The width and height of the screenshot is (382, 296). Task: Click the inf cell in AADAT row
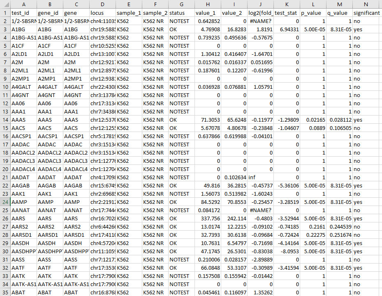(260, 177)
